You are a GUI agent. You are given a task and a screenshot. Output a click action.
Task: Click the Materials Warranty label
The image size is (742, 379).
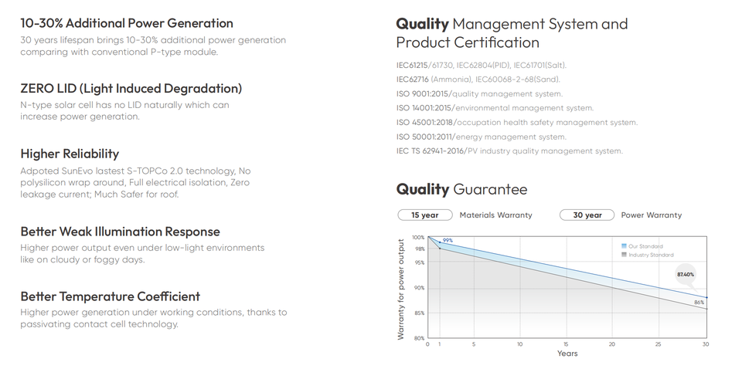[x=495, y=215]
